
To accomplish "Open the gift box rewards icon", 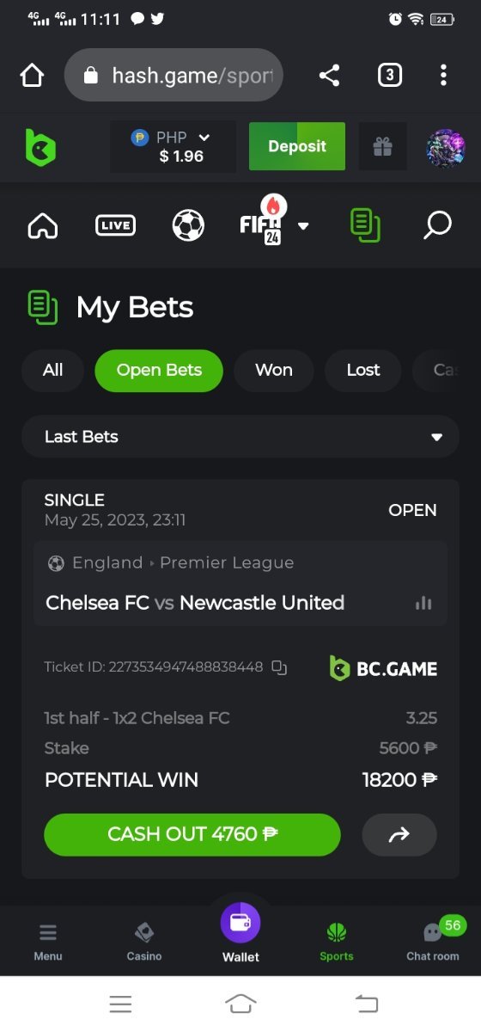I will pos(382,147).
